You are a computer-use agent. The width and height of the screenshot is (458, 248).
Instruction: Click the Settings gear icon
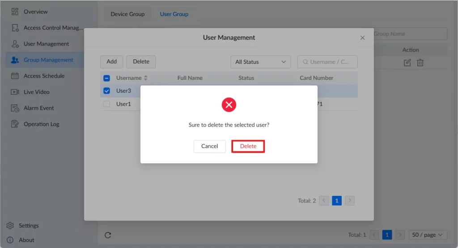point(10,226)
